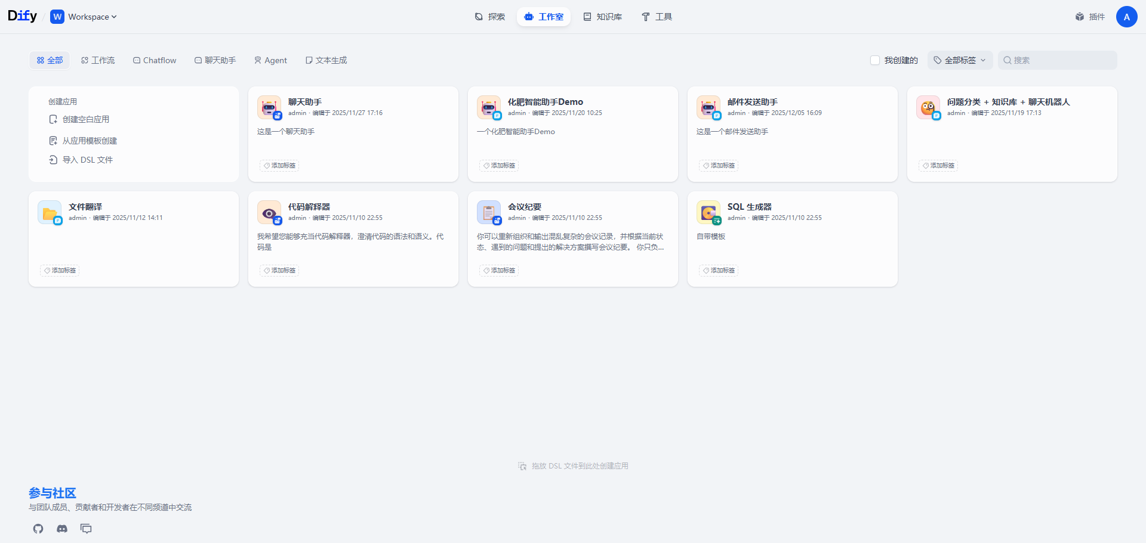Click the SQL 生成器 title

coord(750,207)
